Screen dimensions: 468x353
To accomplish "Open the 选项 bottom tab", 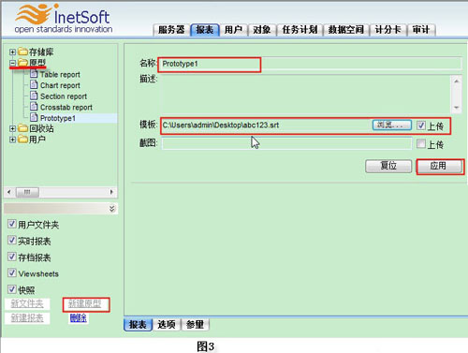I will [x=167, y=325].
